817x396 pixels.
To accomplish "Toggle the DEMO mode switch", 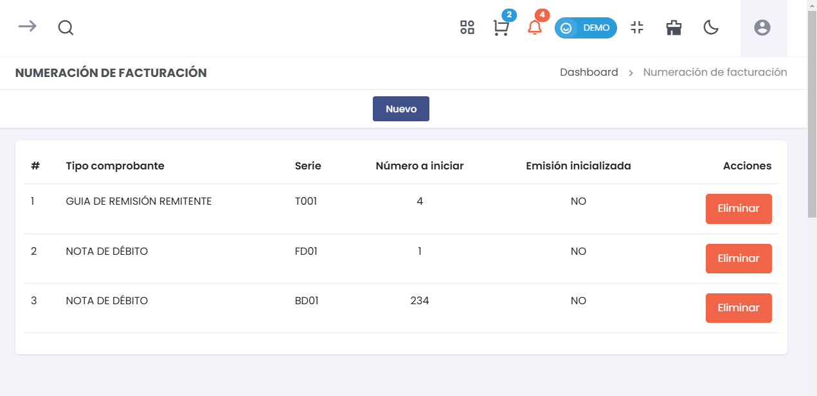I will pos(586,28).
